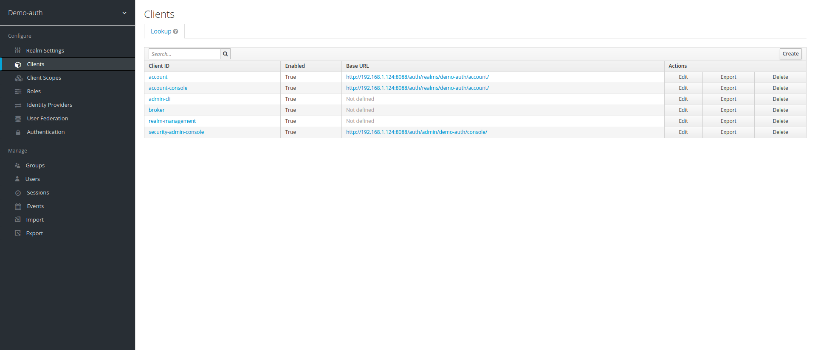Viewport: 815px width, 350px height.
Task: Click the Client Scopes cubes icon
Action: point(18,78)
